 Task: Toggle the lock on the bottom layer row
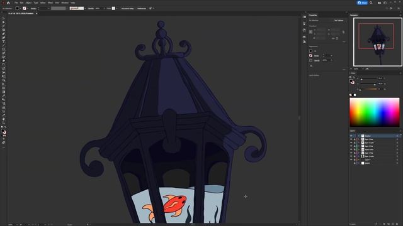(355, 163)
